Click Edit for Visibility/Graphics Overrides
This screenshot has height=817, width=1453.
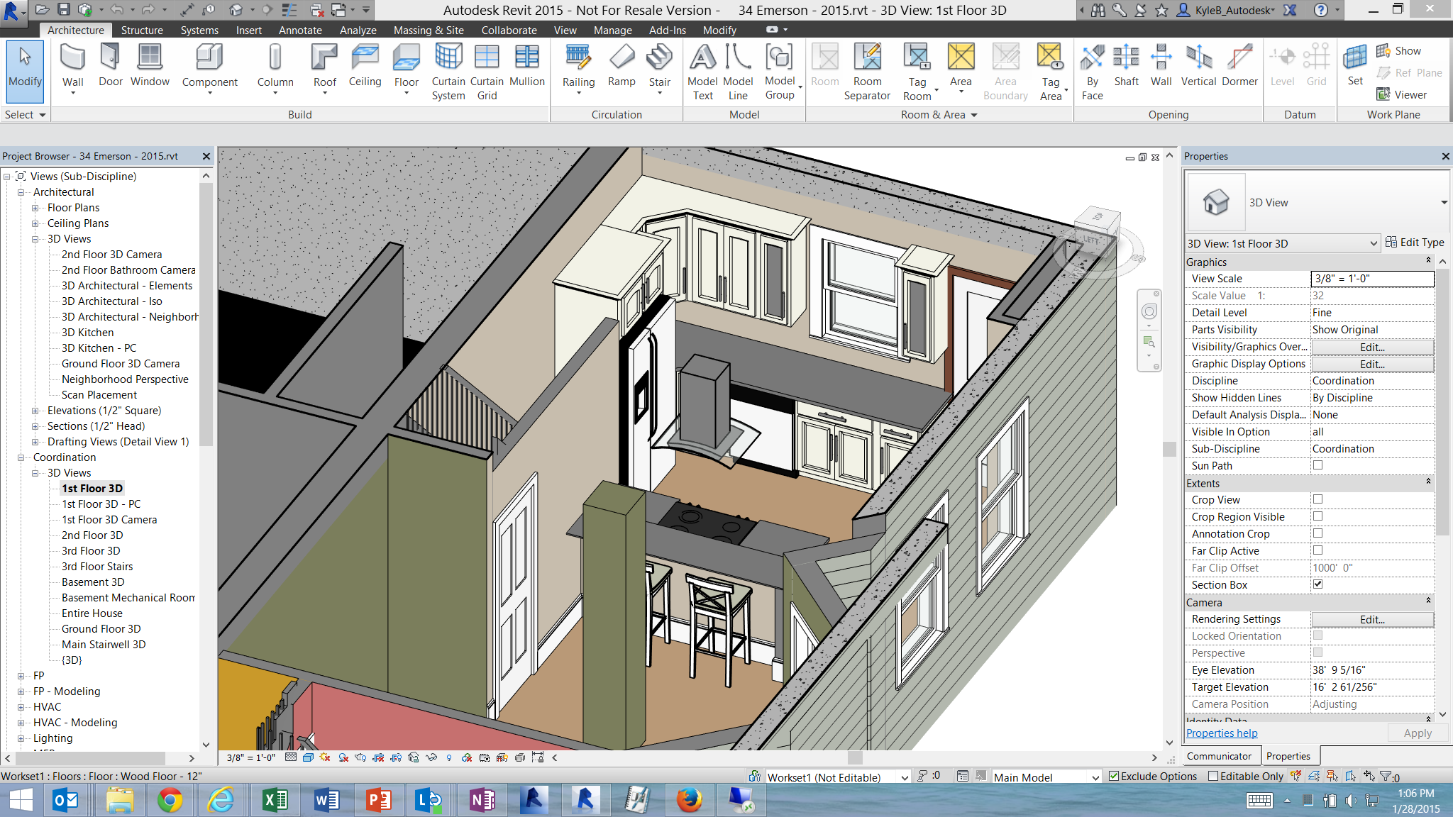coord(1372,347)
